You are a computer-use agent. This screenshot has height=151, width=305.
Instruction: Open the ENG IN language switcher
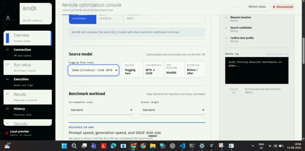[261, 146]
